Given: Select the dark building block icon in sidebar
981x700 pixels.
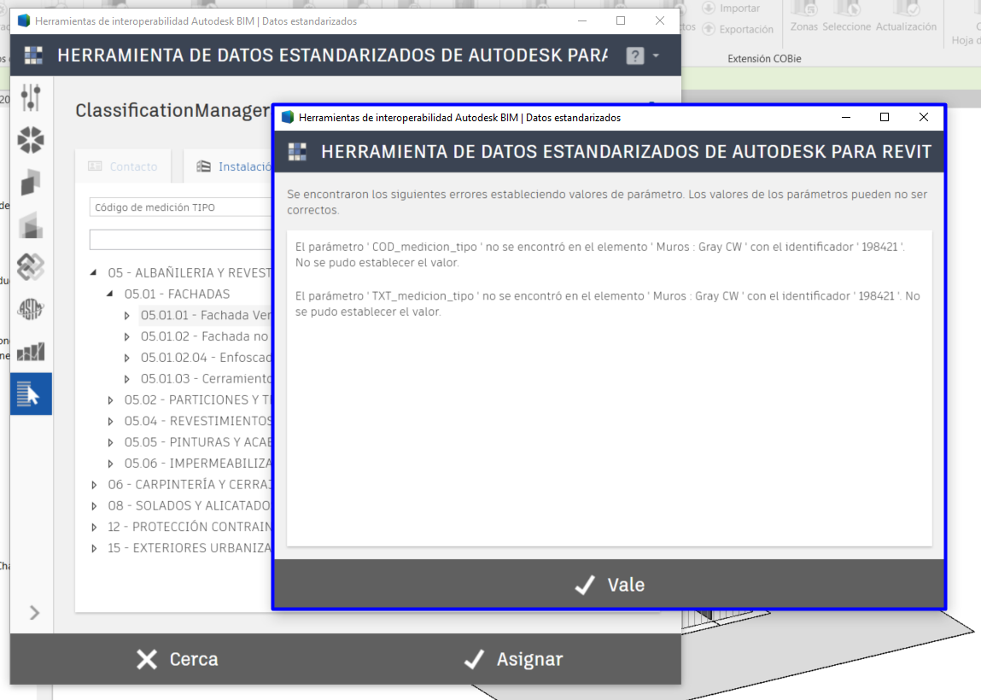Looking at the screenshot, I should click(31, 182).
